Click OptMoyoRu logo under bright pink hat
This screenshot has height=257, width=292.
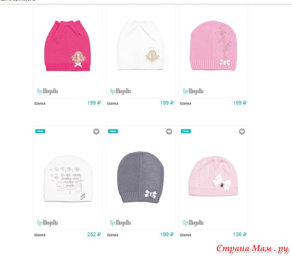coord(47,91)
